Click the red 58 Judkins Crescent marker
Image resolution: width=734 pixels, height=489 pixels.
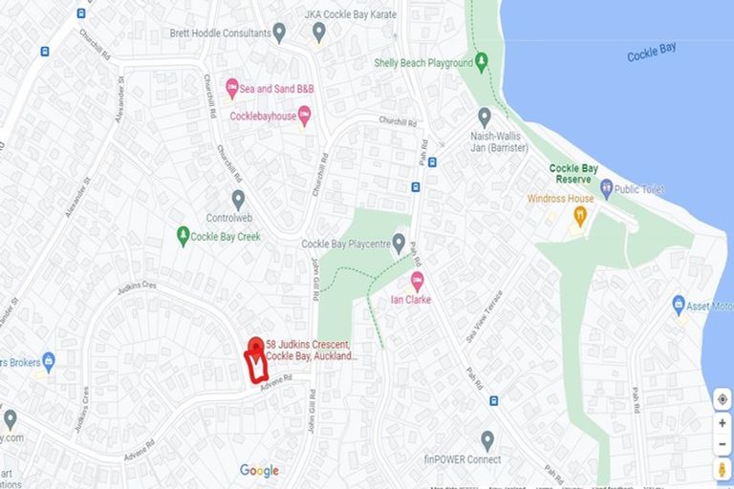coord(255,349)
